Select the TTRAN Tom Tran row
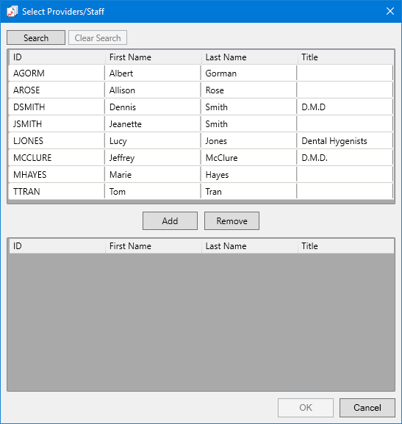Viewport: 402px width, 424px height. tap(201, 192)
